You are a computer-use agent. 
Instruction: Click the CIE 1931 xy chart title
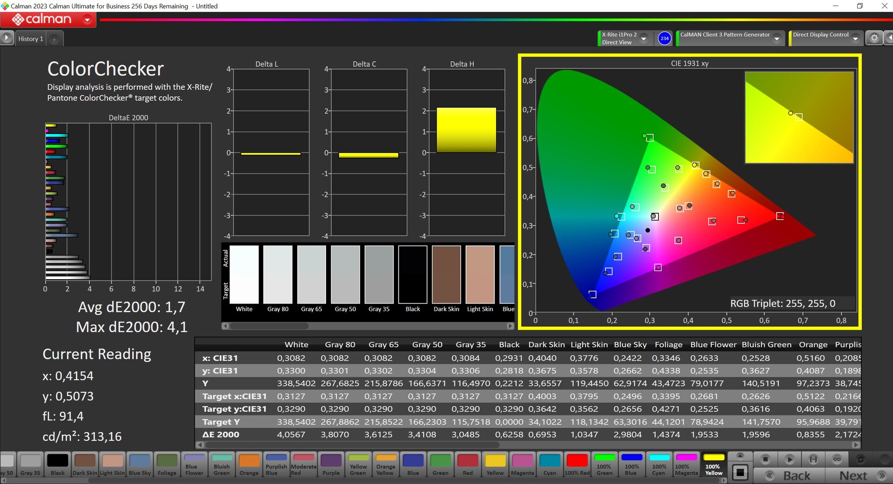point(689,63)
